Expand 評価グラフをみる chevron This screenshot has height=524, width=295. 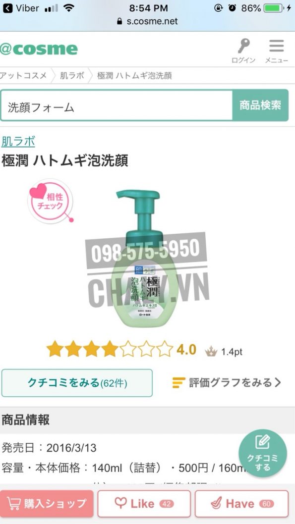coord(278,382)
